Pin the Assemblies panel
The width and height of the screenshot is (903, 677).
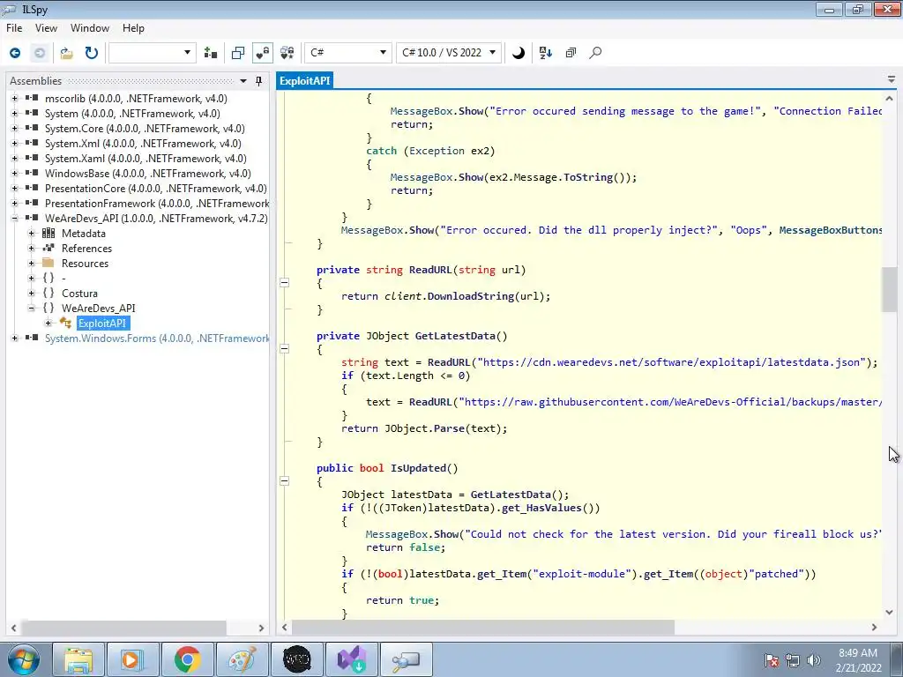coord(259,81)
